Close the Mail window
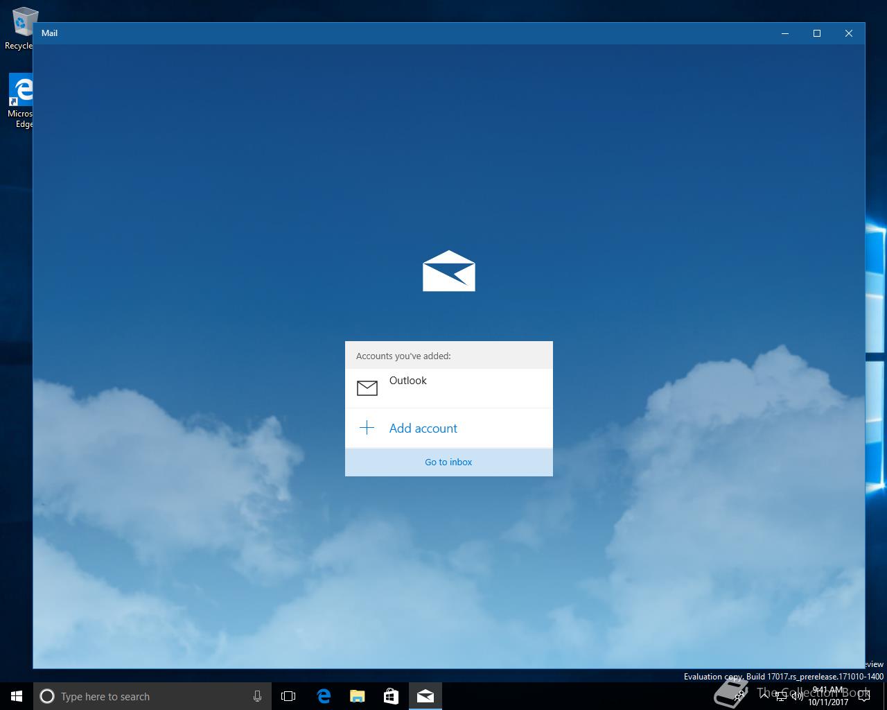This screenshot has height=710, width=887. pyautogui.click(x=849, y=33)
